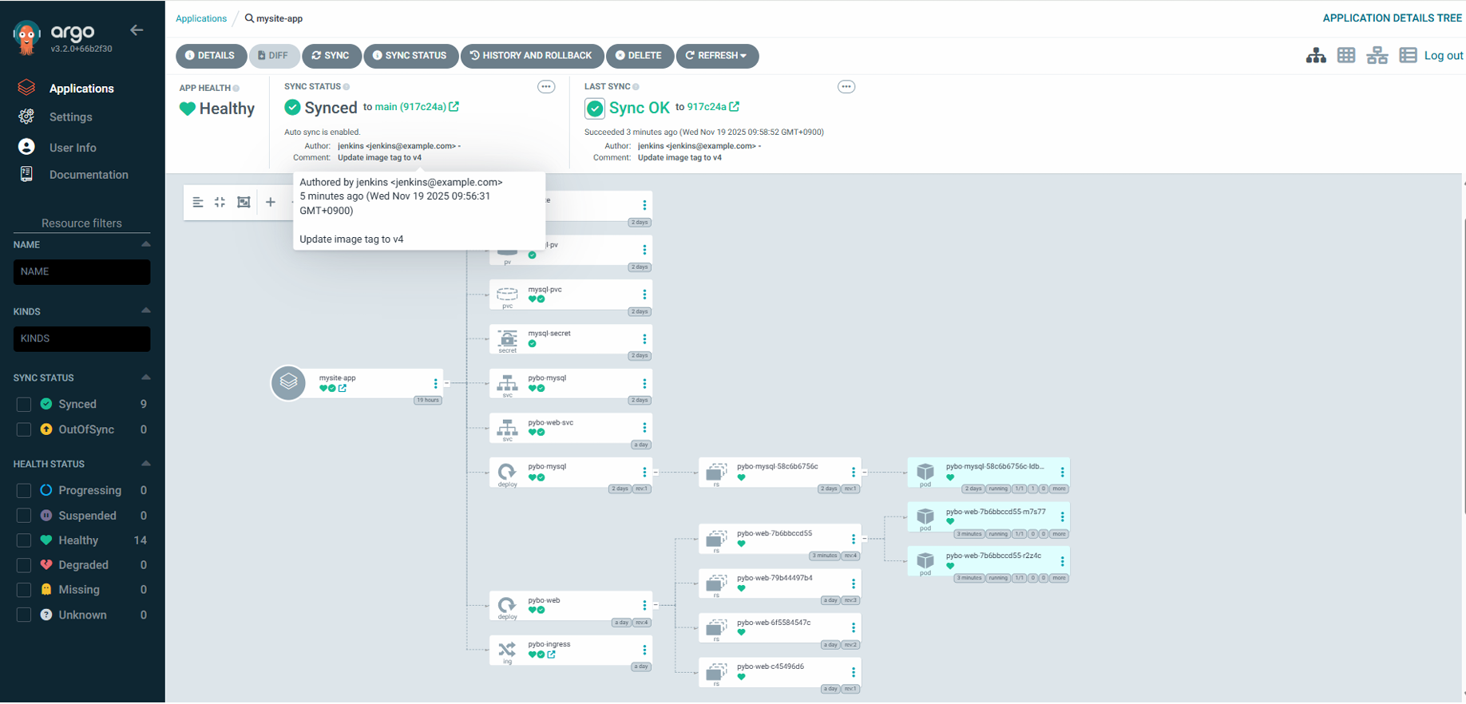Switch to the pod list view icon

click(1346, 55)
